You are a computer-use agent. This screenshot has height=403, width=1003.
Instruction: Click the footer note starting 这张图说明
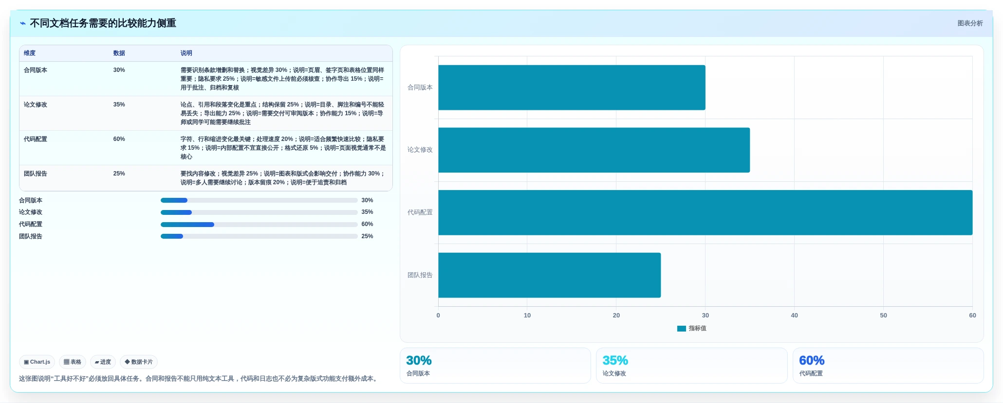click(x=199, y=379)
